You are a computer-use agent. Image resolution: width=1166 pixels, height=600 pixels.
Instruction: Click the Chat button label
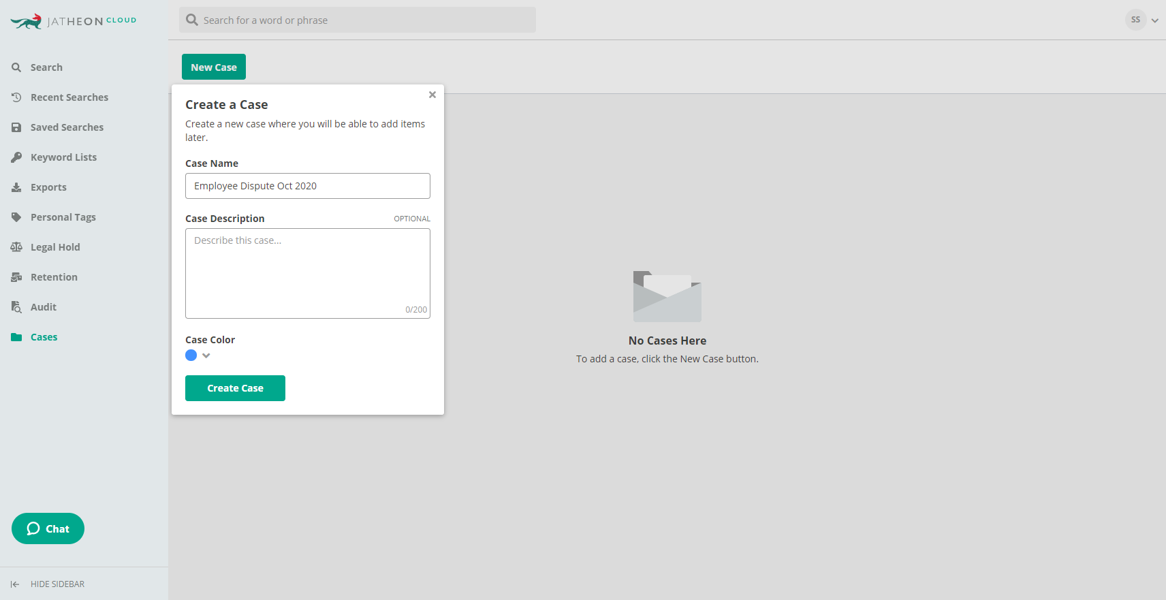tap(58, 529)
